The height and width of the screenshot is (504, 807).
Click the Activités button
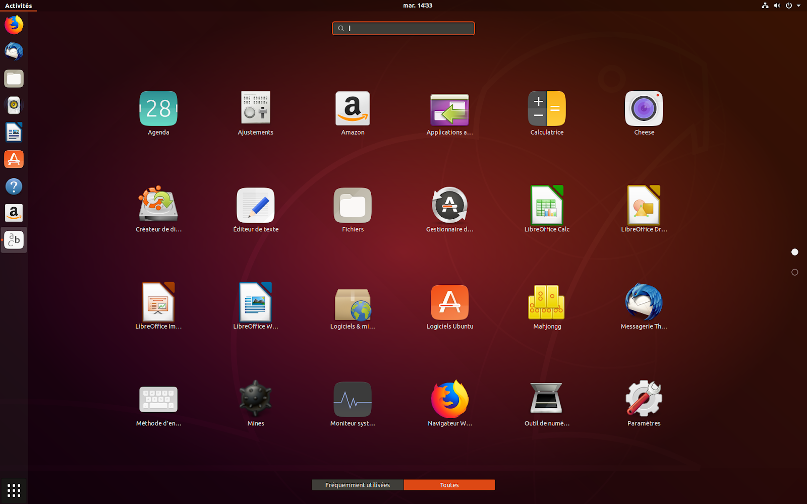18,6
